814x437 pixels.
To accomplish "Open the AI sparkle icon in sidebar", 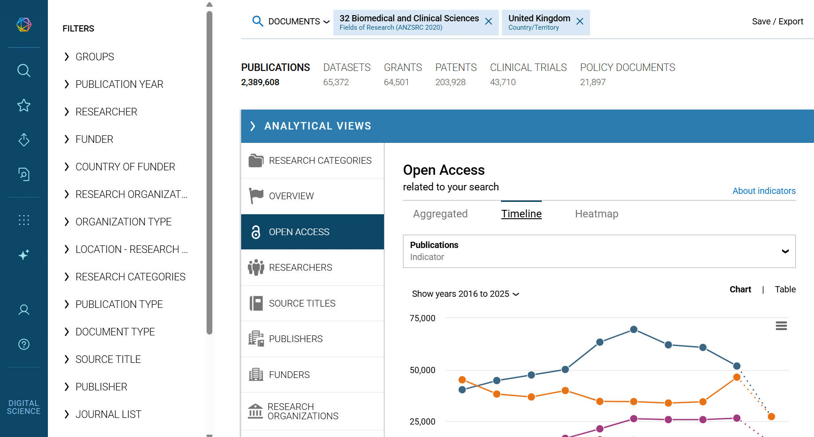I will [24, 255].
